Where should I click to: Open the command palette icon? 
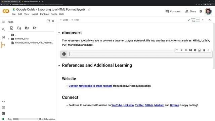coord(3,108)
